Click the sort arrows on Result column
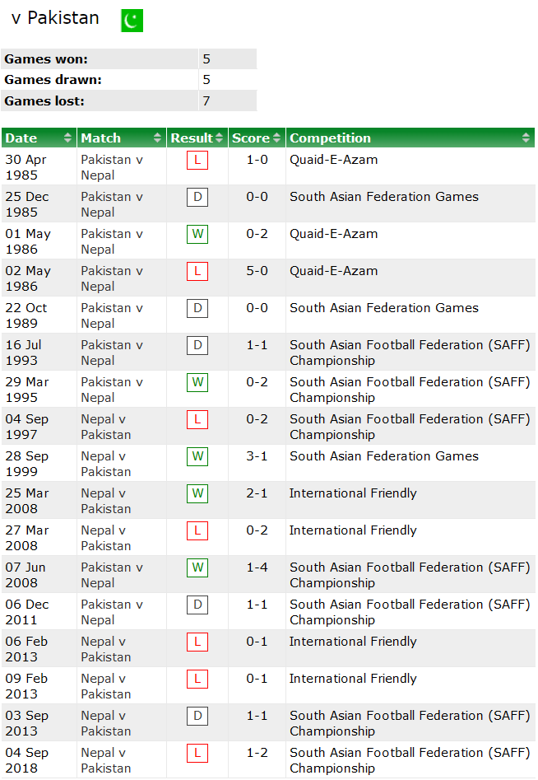 (220, 138)
